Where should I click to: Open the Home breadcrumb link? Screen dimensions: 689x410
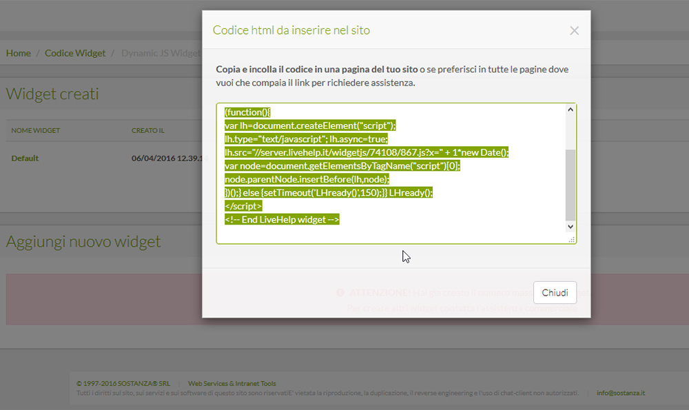coord(19,53)
